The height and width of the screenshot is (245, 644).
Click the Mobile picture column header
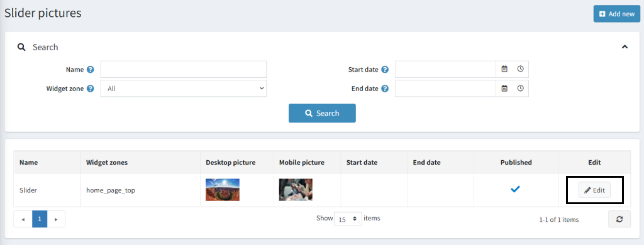point(307,162)
